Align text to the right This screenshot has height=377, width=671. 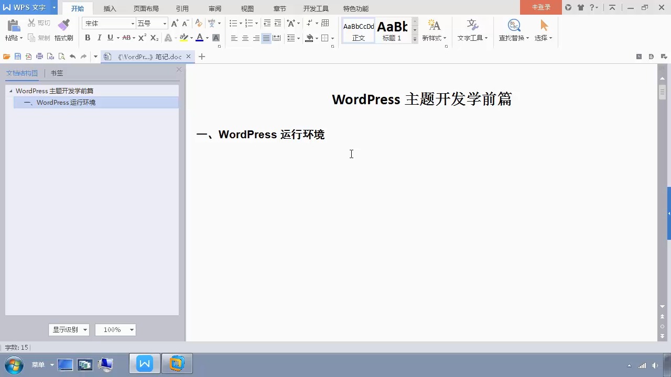tap(256, 38)
